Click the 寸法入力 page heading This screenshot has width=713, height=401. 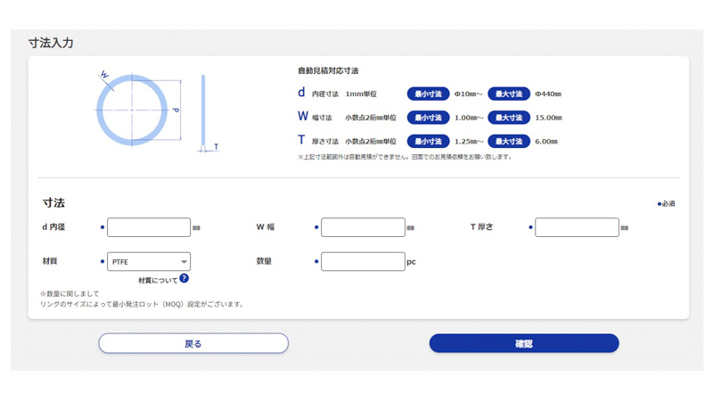tap(51, 43)
